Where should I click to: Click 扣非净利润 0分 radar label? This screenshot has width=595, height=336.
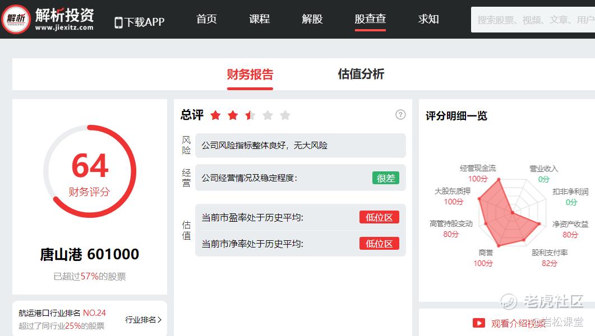(x=570, y=197)
